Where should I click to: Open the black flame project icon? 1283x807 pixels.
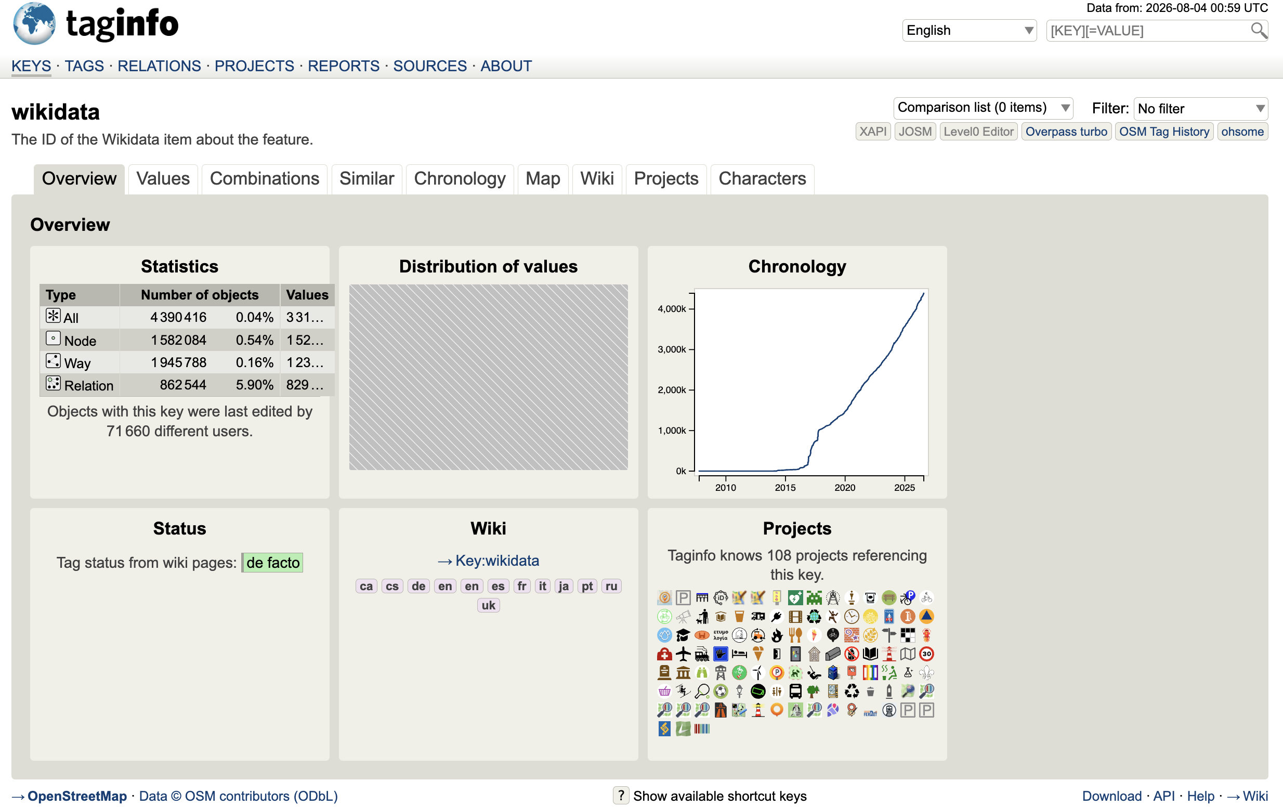click(776, 635)
